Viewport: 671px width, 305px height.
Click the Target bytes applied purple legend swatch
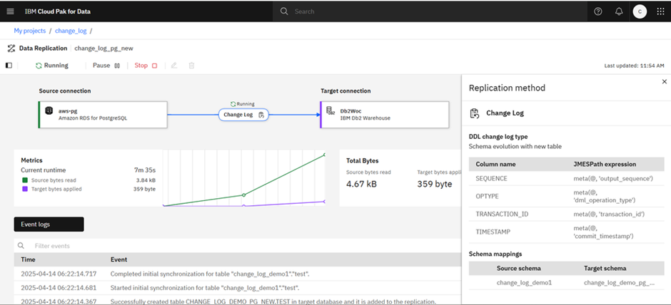(x=25, y=189)
